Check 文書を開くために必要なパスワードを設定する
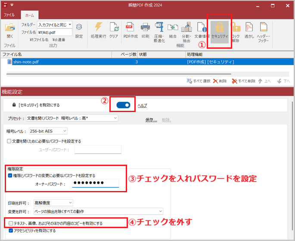This screenshot has height=241, width=295. tap(9, 141)
